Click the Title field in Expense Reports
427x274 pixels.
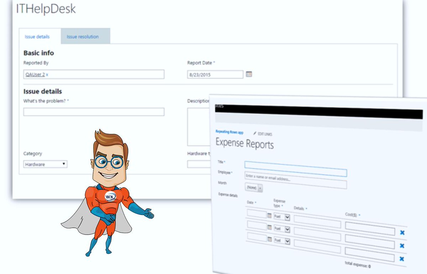click(296, 169)
